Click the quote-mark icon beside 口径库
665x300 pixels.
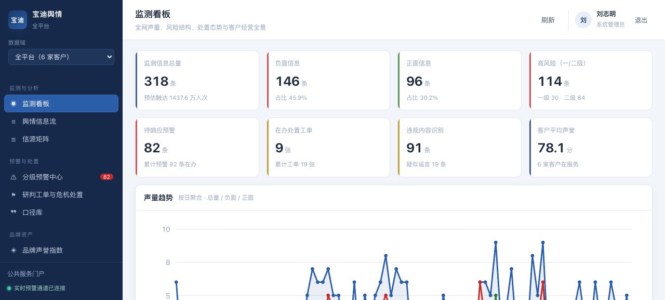[x=14, y=213]
